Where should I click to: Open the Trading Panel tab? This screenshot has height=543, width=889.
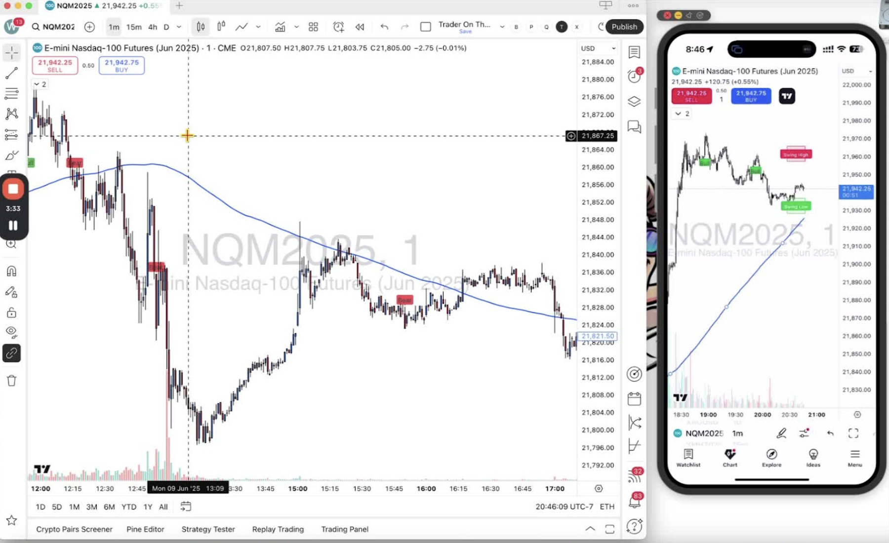(x=345, y=529)
